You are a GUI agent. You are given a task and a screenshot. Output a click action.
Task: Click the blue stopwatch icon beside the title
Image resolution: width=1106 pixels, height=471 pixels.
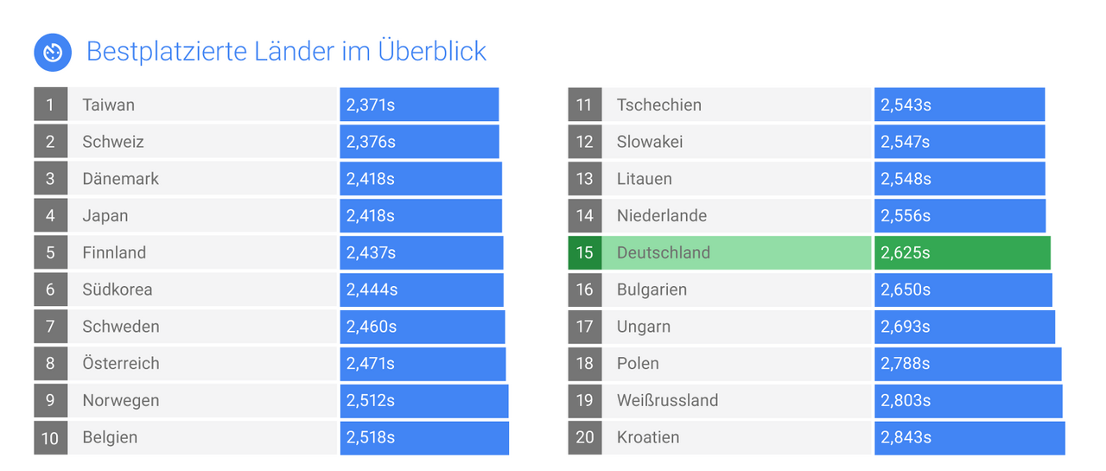52,53
